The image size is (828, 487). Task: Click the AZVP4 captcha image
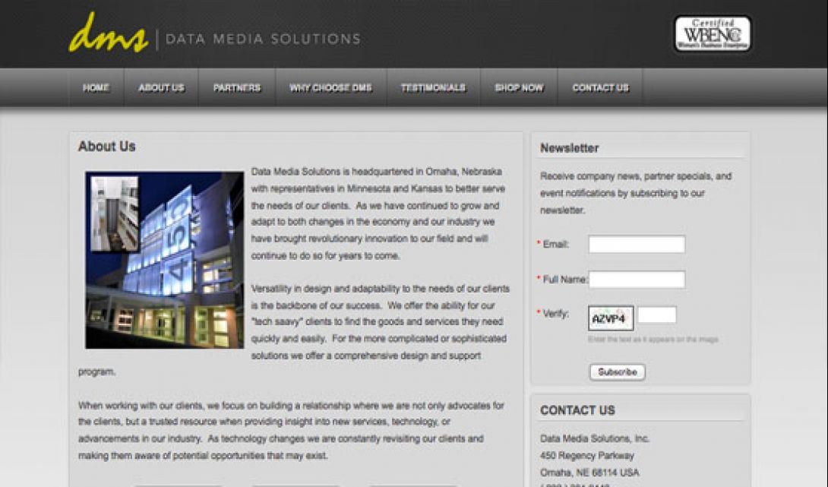tap(611, 318)
